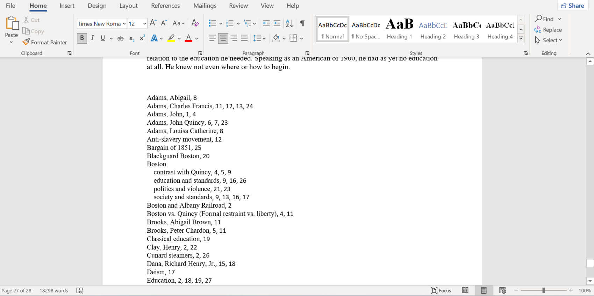This screenshot has width=594, height=296.
Task: Click the Page 27 of 28 indicator
Action: 16,290
